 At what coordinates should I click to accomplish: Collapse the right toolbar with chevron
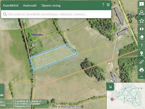coord(142,77)
